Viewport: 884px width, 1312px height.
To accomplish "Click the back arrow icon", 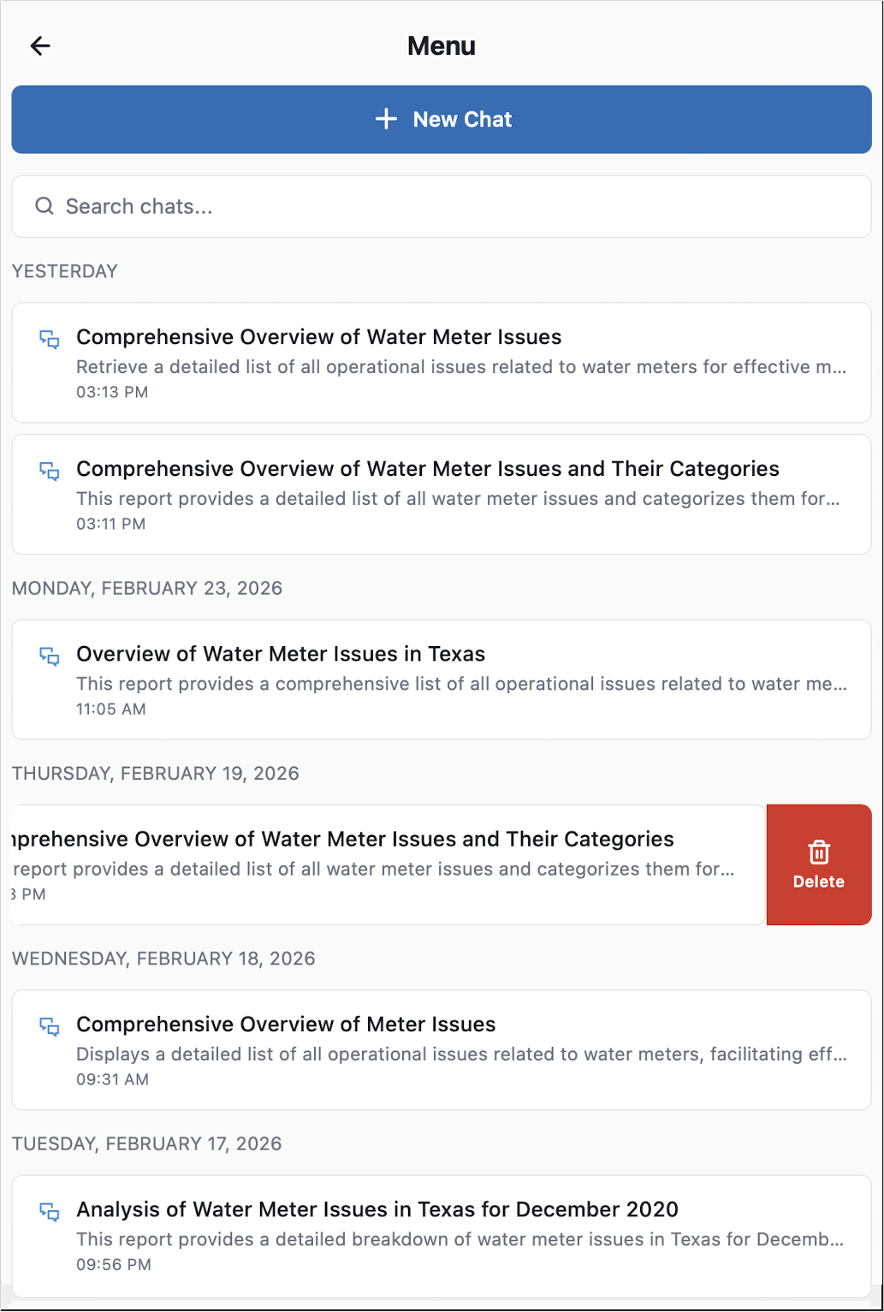I will coord(40,46).
